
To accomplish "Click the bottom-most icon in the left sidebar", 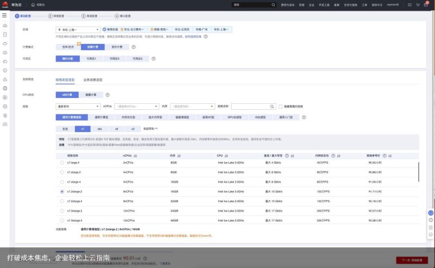I will coord(5,124).
